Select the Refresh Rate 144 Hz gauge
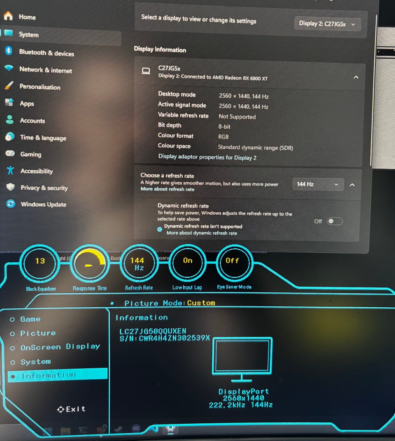Screen dimensions: 395x441 [x=139, y=263]
